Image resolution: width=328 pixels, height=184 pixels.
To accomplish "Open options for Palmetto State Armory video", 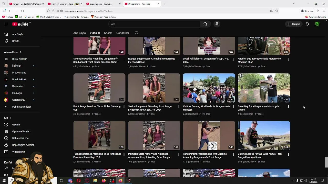I will point(179,154).
